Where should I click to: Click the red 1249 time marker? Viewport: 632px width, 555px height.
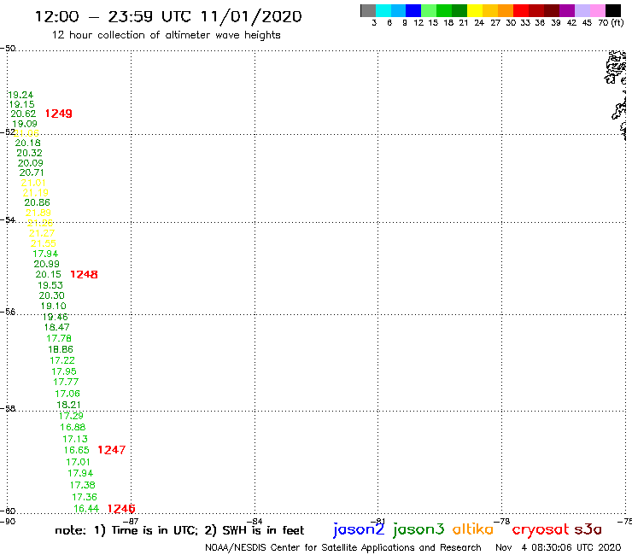pos(58,114)
